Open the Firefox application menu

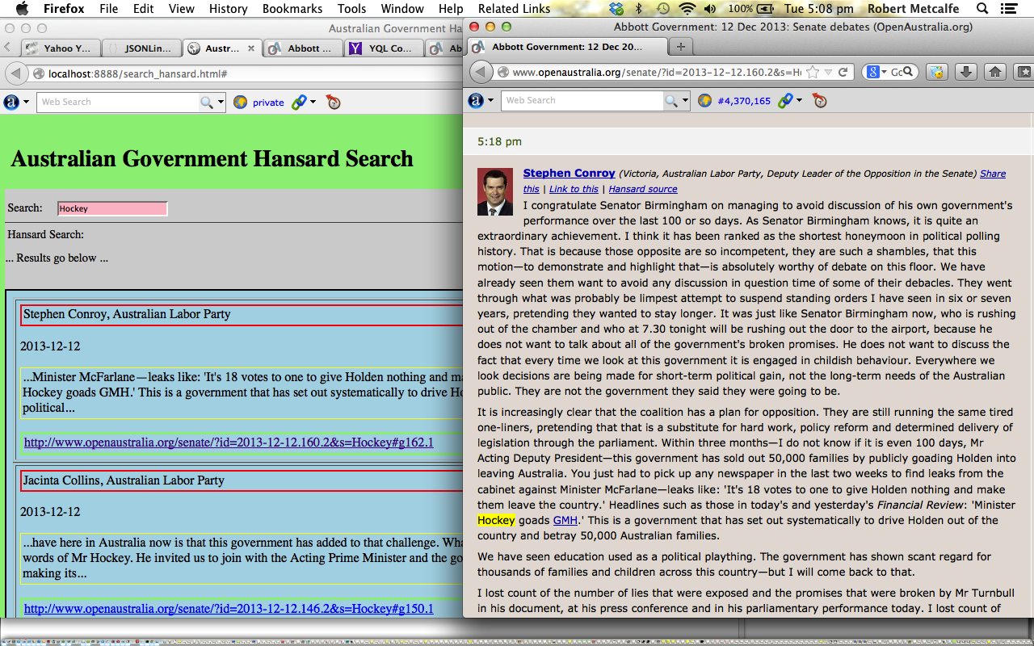(62, 9)
